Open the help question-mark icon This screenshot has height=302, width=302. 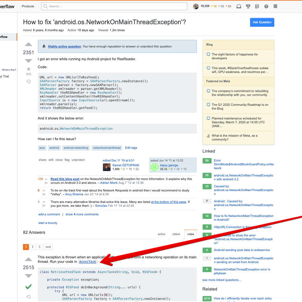click(266, 6)
